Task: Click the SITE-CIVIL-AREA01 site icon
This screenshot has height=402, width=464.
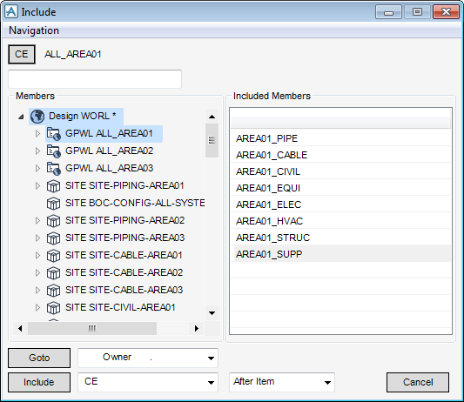Action: pyautogui.click(x=54, y=308)
